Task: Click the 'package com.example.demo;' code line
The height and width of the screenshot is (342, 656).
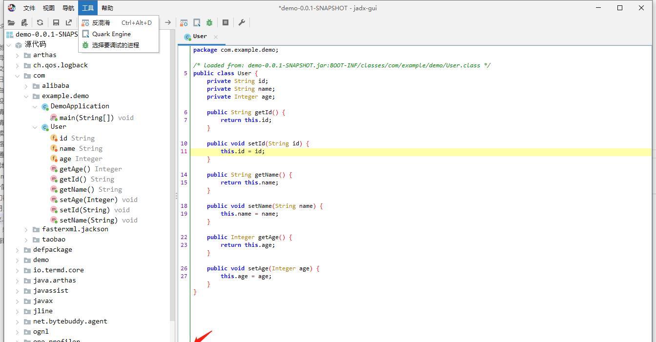Action: pos(236,50)
